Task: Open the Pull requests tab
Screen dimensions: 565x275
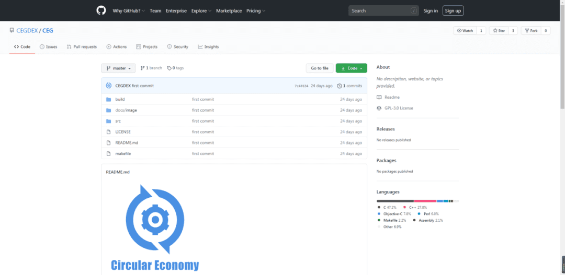Action: 82,47
